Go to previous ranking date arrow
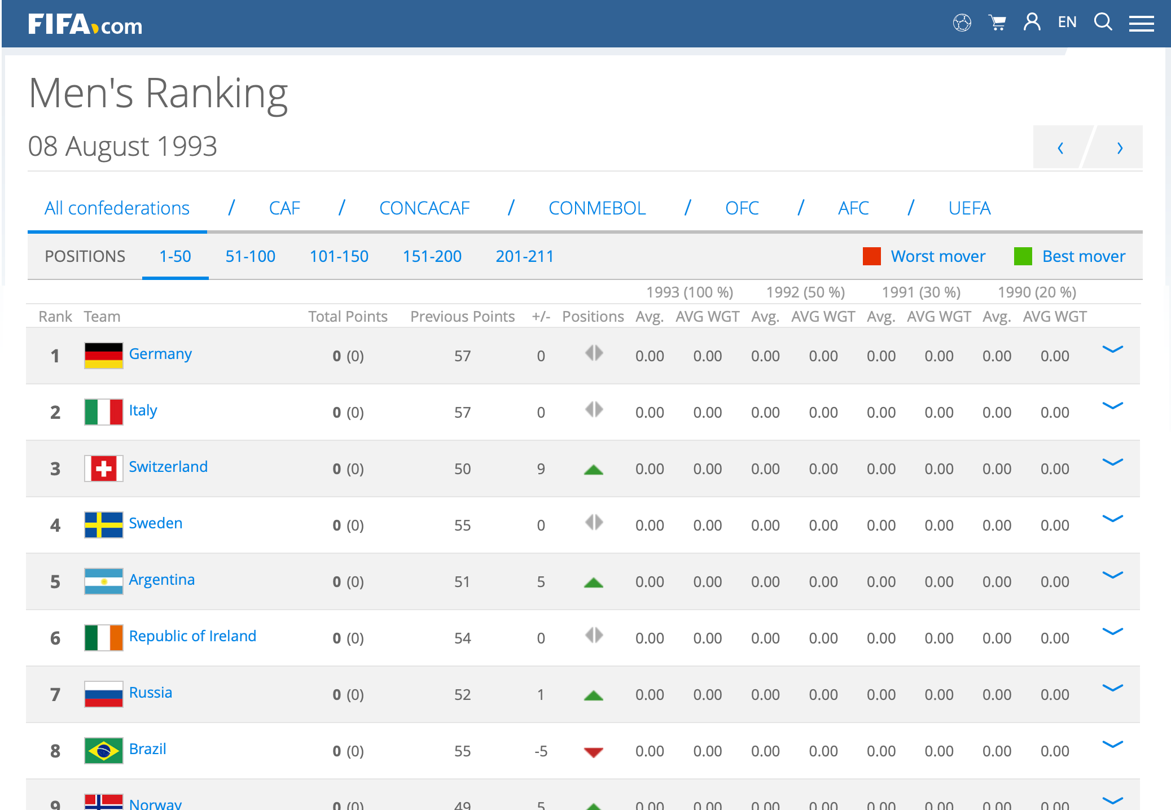1171x810 pixels. pyautogui.click(x=1060, y=148)
